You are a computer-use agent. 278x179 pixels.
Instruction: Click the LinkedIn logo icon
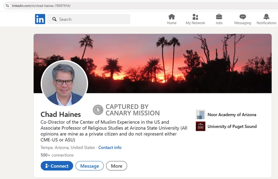pyautogui.click(x=40, y=19)
